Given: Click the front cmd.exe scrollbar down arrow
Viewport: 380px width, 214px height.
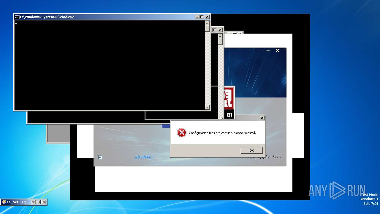Looking at the screenshot, I should pos(207,107).
